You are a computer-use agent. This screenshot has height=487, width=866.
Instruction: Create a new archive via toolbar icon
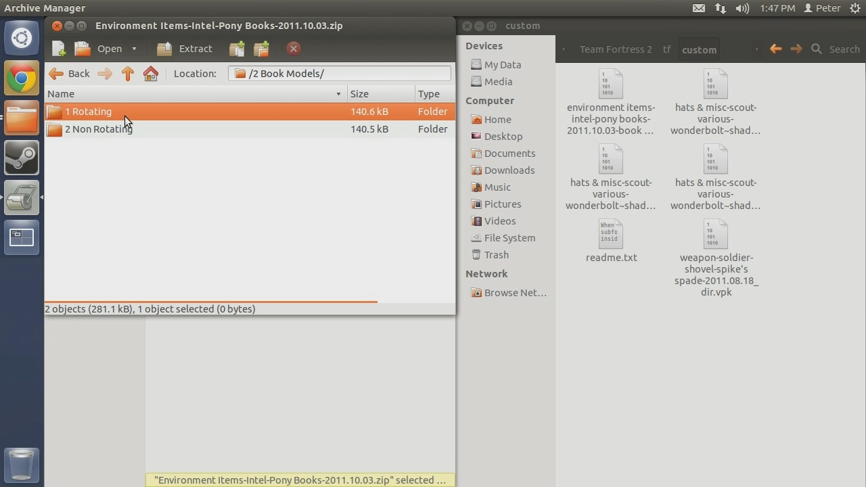coord(59,49)
